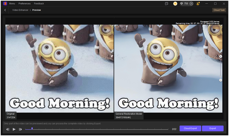Click the 'Only part of the video' notice
Screen dimensions: 229x136
[x=52, y=124]
